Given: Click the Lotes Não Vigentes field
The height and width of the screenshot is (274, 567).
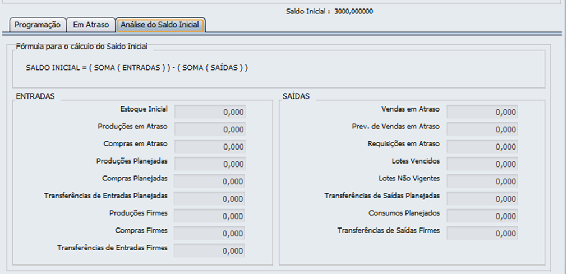Looking at the screenshot, I should click(x=482, y=182).
